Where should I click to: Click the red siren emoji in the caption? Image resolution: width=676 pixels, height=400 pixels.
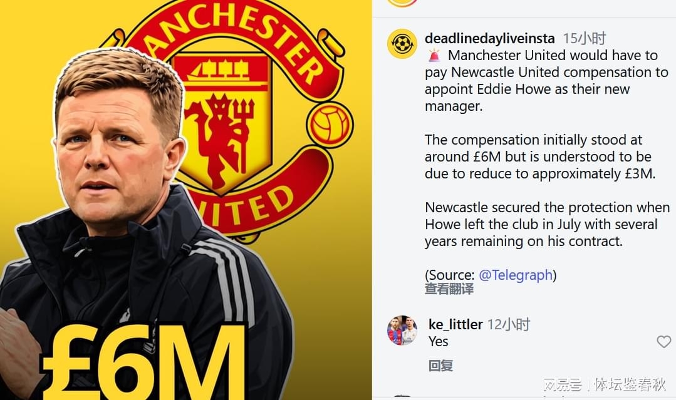point(434,55)
